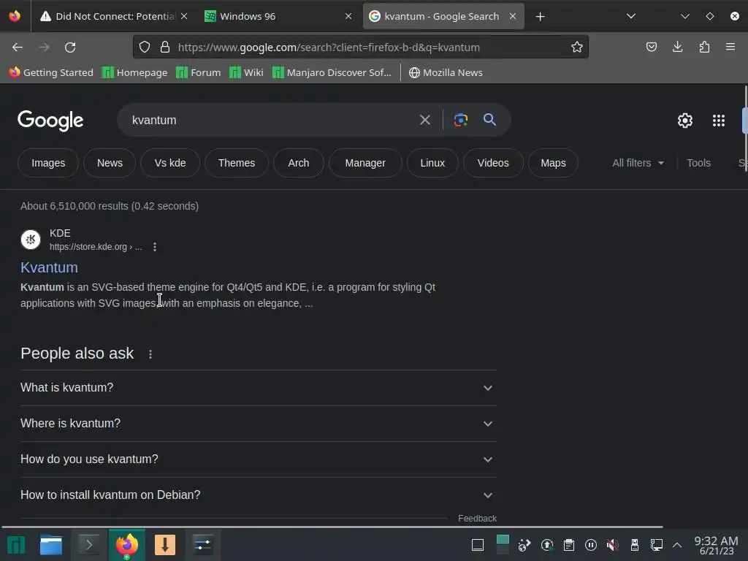Viewport: 748px width, 561px height.
Task: Filter results by Videos
Action: coord(493,163)
